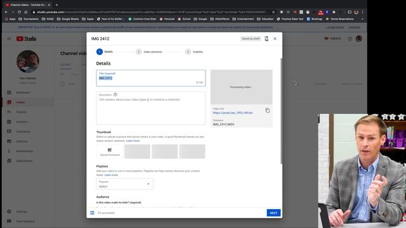
Task: Open the Apps bookmark
Action: click(10, 19)
